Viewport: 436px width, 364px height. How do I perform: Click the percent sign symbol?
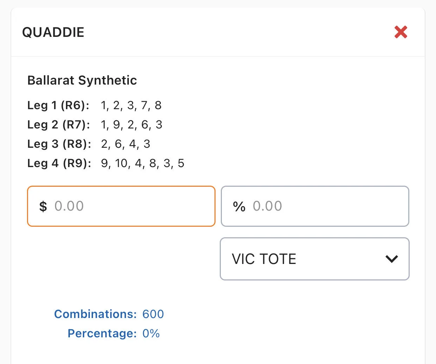click(239, 206)
